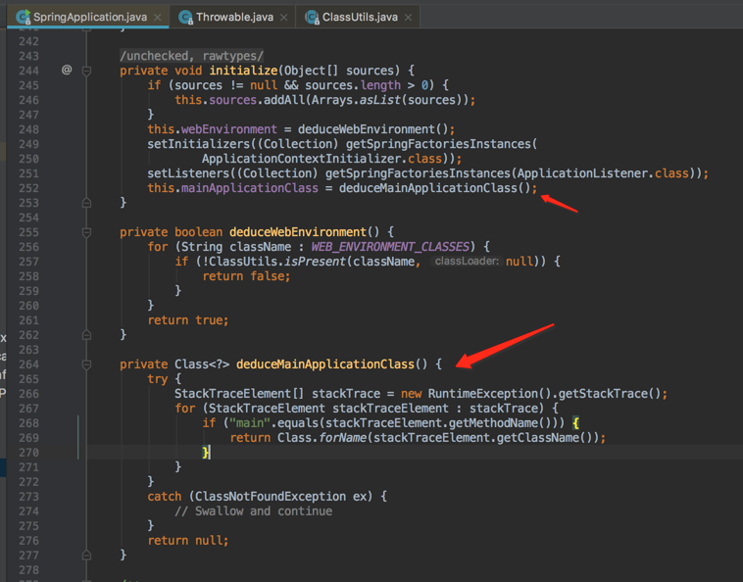Expand the folded /unchecked, rawtypes/ annotation
The height and width of the screenshot is (582, 743).
[x=191, y=56]
